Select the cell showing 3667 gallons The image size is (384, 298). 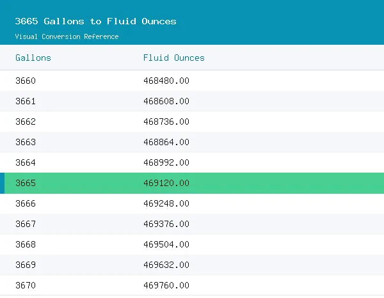tap(26, 224)
